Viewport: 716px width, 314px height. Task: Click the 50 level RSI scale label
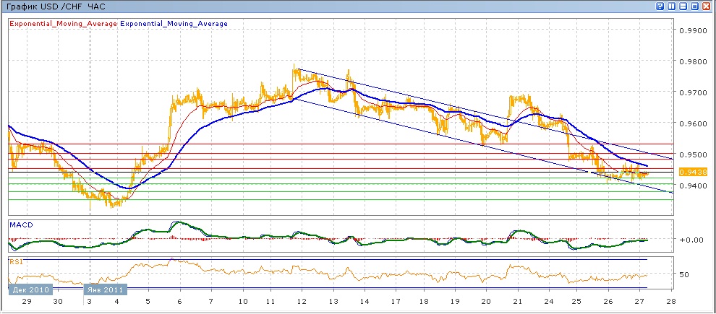point(684,274)
